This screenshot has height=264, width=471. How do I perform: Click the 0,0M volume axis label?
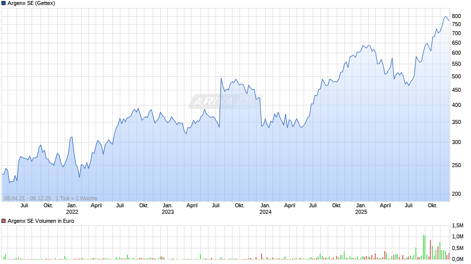(457, 259)
